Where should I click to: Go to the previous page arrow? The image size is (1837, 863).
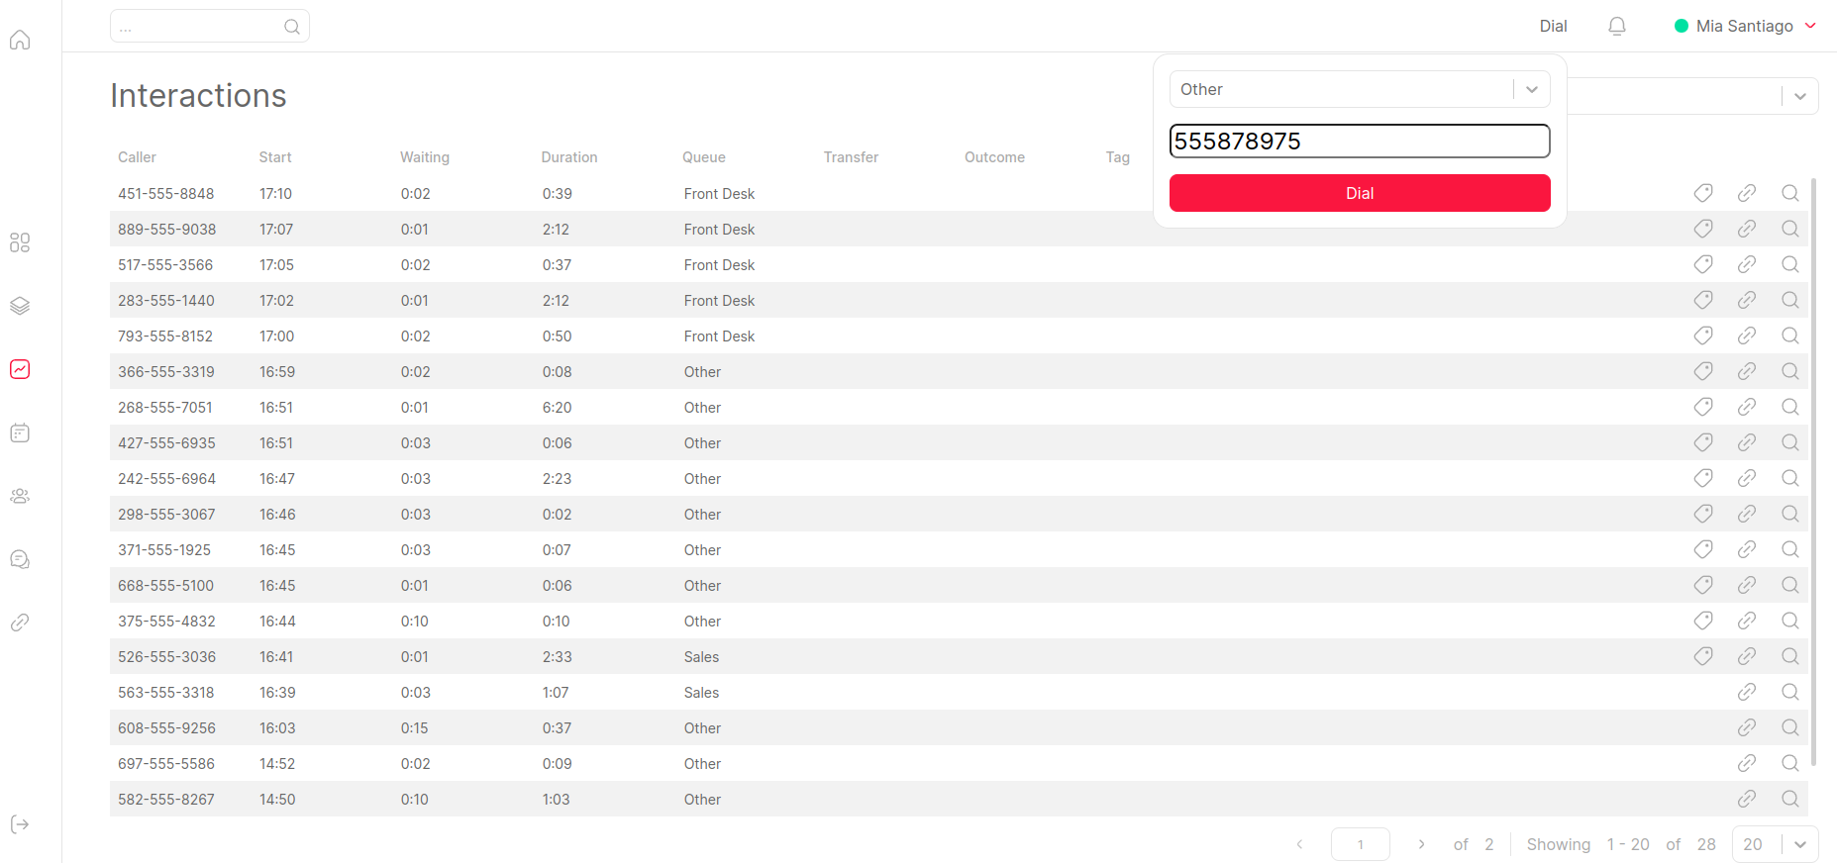pos(1300,844)
